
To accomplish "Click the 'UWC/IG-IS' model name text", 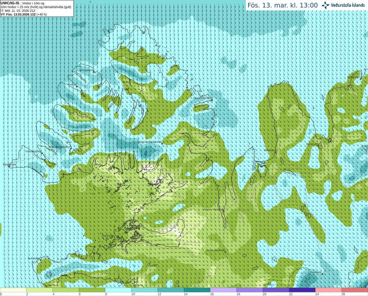I will pyautogui.click(x=10, y=3).
